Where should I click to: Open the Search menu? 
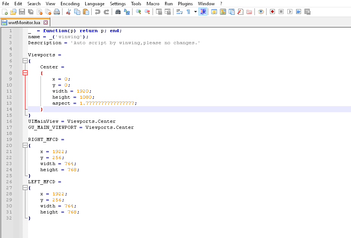click(x=34, y=3)
